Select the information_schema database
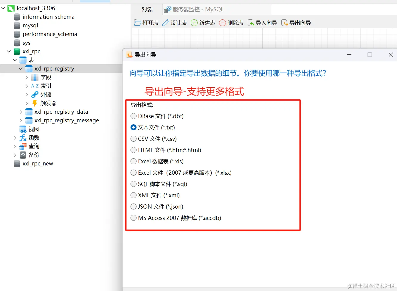Viewport: 397px width, 291px height. point(48,17)
